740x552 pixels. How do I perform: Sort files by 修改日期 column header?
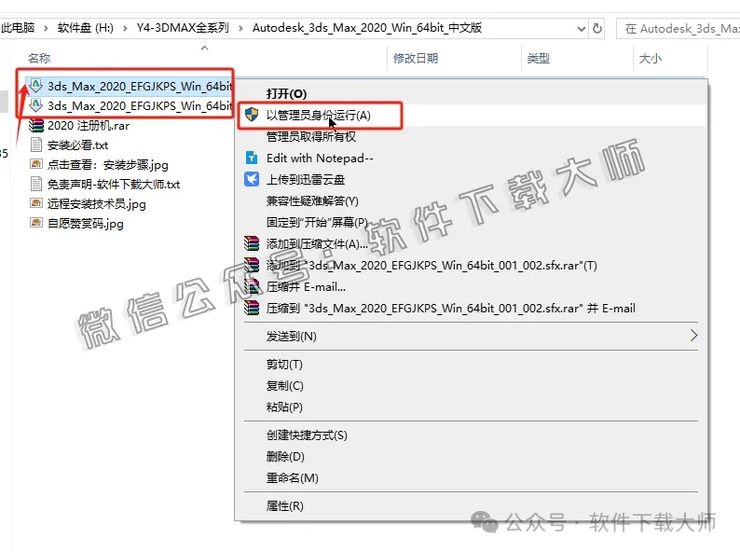(416, 58)
